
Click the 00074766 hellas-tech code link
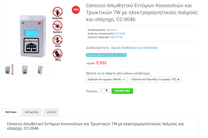(x=117, y=37)
